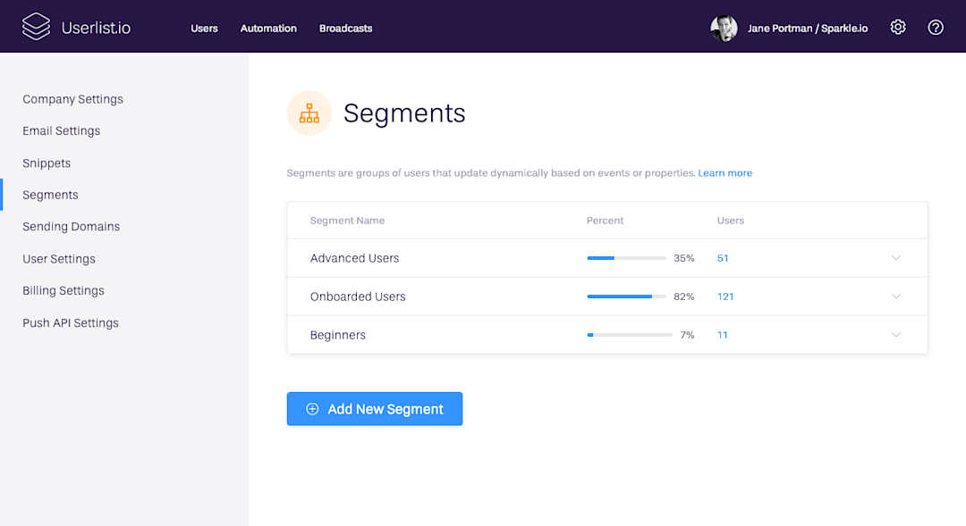This screenshot has height=526, width=966.
Task: Expand the Beginners row chevron
Action: [x=895, y=335]
